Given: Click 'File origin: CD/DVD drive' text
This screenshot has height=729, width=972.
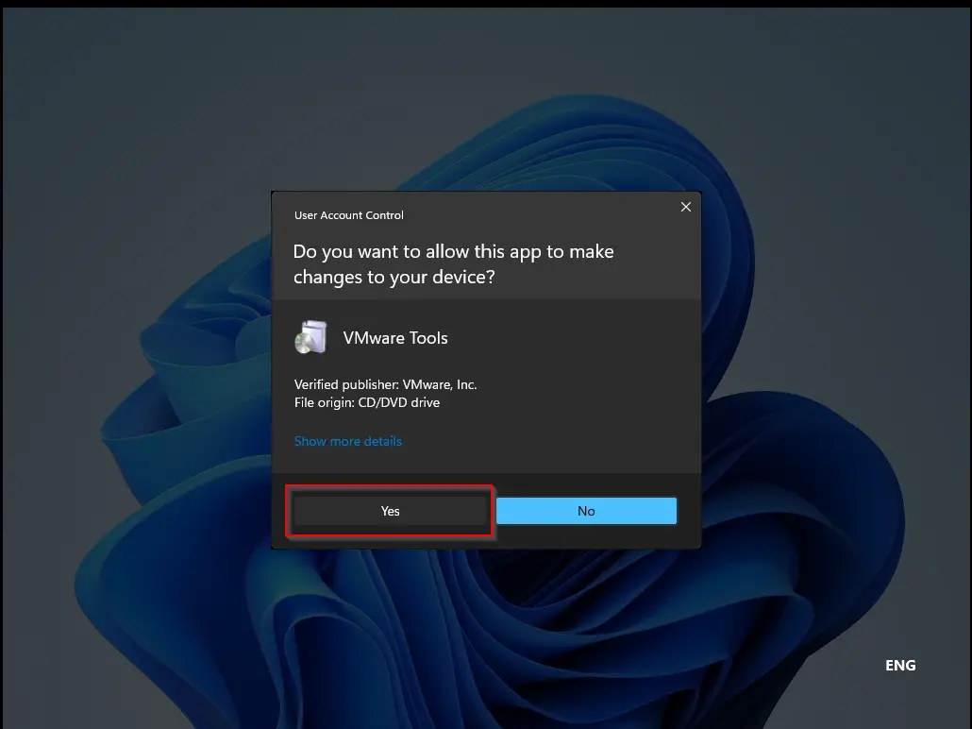Looking at the screenshot, I should click(x=367, y=402).
